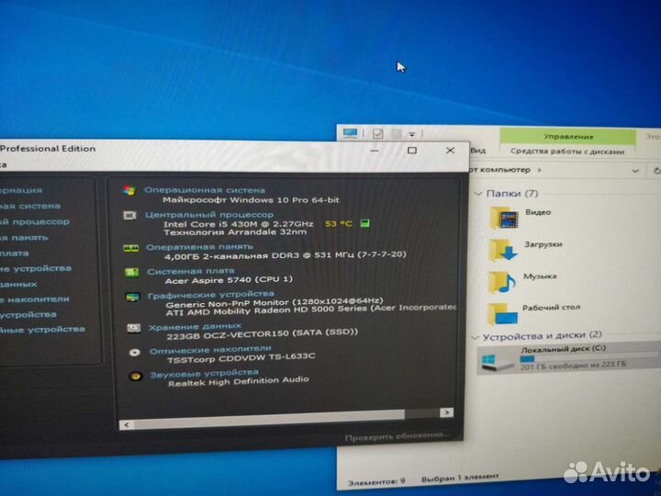
Task: Click Проверить обновления link at bottom of Speccy
Action: pyautogui.click(x=398, y=437)
